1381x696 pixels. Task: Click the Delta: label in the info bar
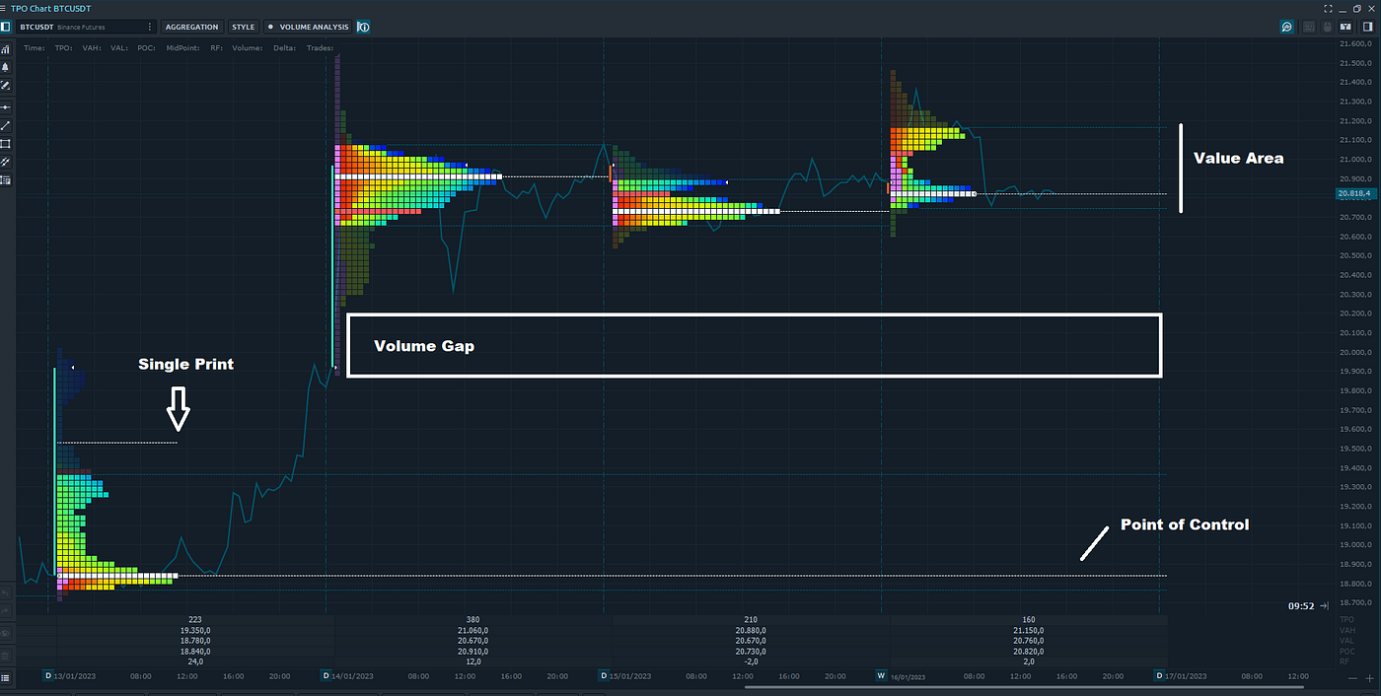click(286, 47)
